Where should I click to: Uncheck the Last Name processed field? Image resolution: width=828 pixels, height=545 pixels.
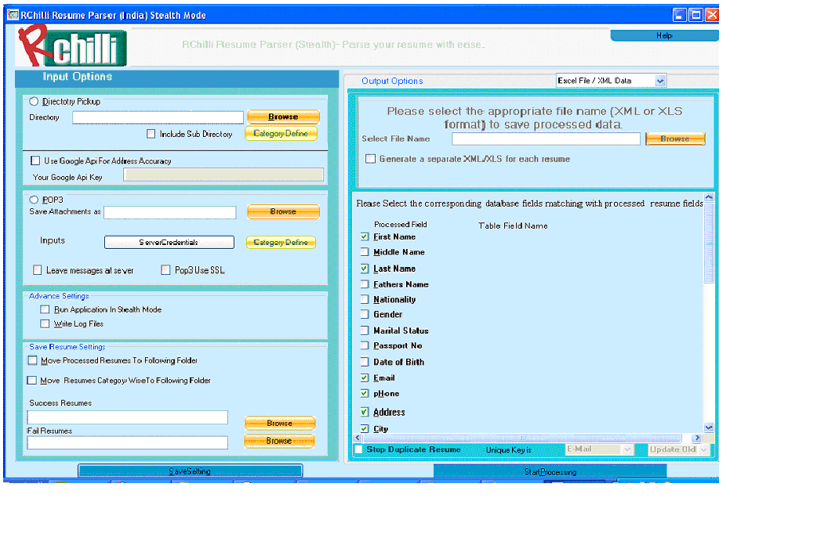(365, 269)
